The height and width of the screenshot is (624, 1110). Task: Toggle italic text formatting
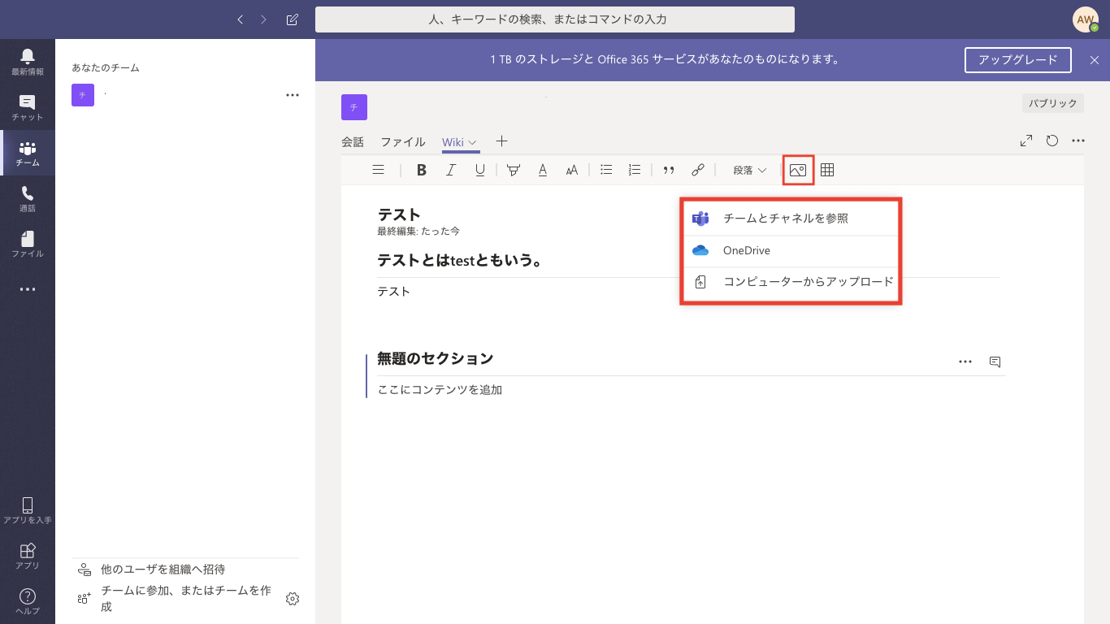[x=451, y=170]
